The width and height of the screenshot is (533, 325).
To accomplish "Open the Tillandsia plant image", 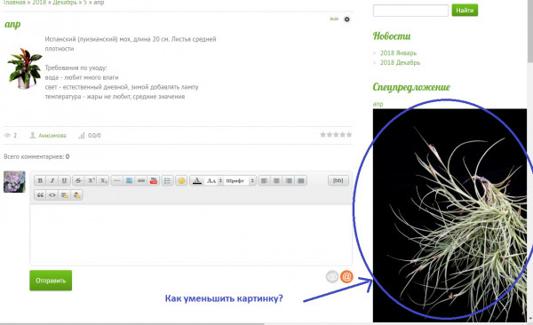I will [x=449, y=215].
